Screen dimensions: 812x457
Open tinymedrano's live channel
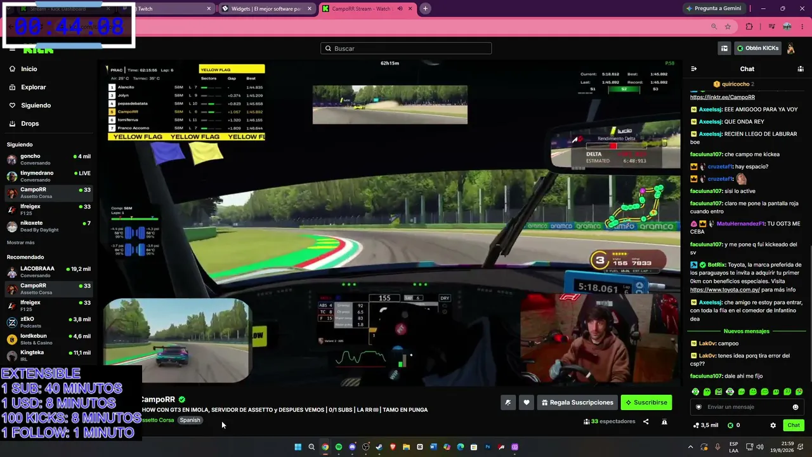coord(49,176)
